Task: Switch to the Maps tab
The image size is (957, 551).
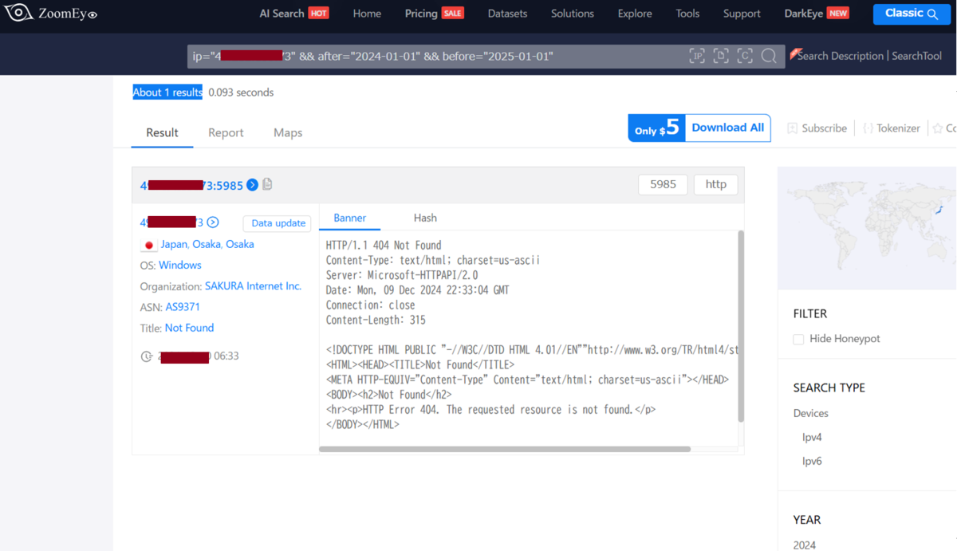Action: tap(288, 132)
